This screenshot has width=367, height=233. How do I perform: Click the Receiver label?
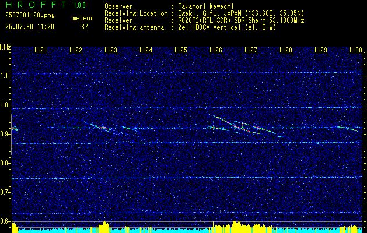pos(118,20)
